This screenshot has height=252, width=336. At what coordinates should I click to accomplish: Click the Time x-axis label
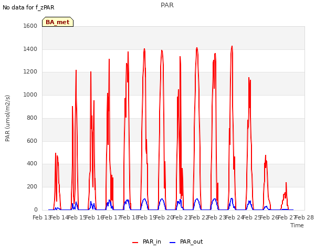[x=297, y=225]
